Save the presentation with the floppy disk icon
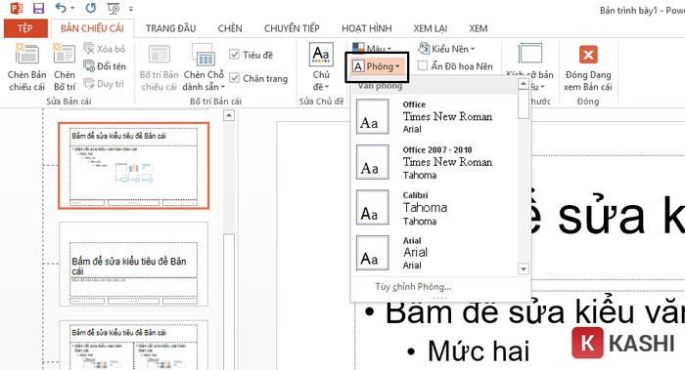 click(38, 8)
